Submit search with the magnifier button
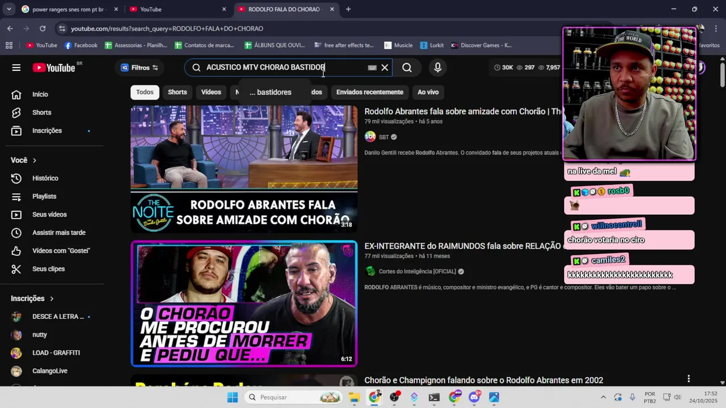 pyautogui.click(x=407, y=67)
